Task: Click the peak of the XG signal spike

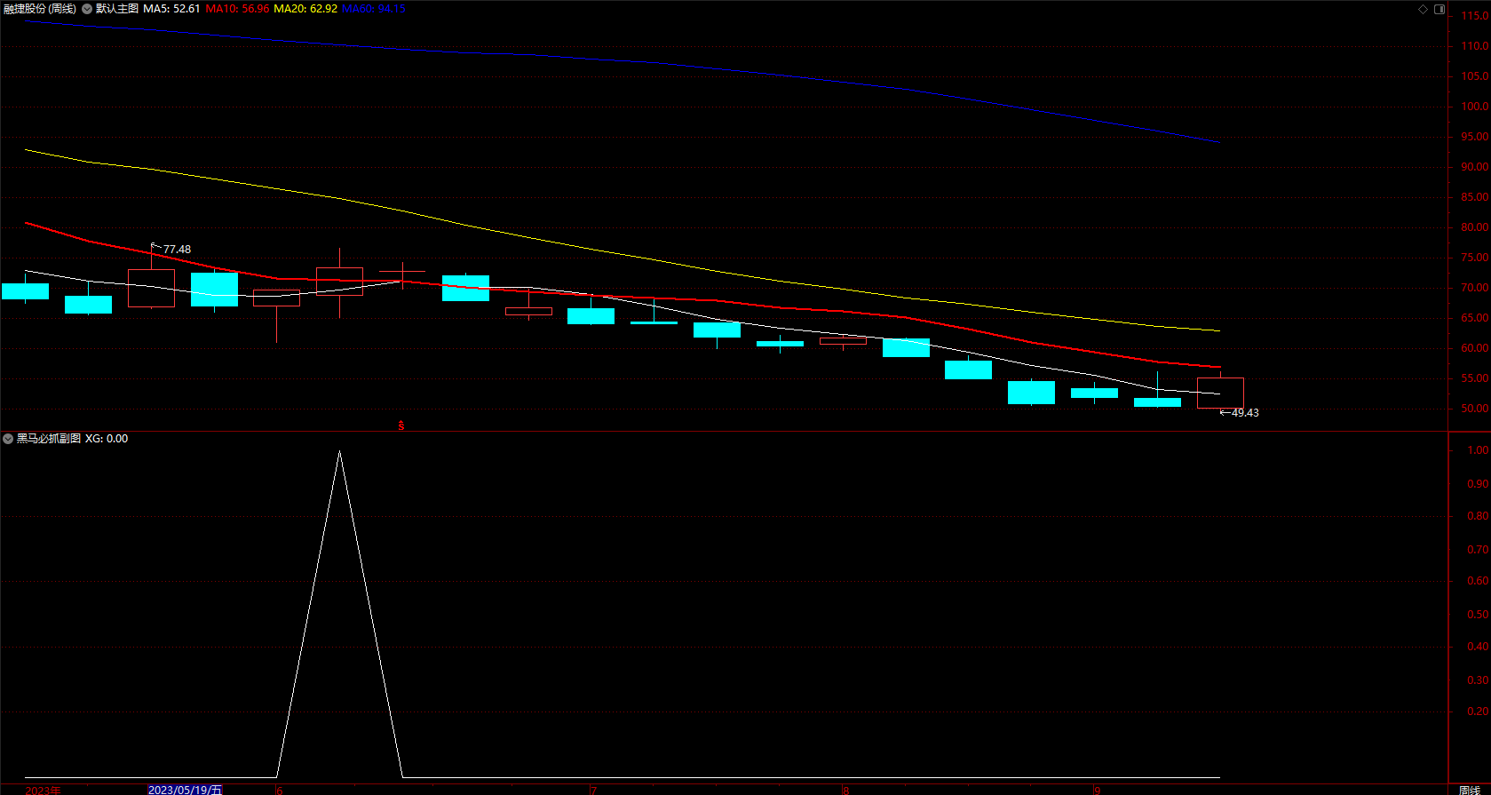Action: coord(339,451)
